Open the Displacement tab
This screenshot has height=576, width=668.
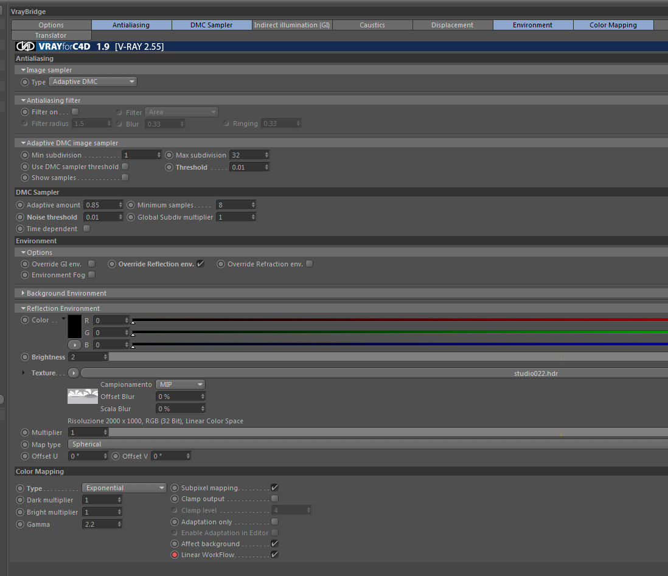click(453, 25)
